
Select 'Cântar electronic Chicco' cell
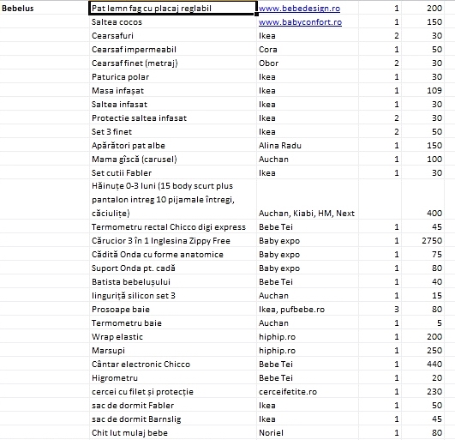coord(173,365)
